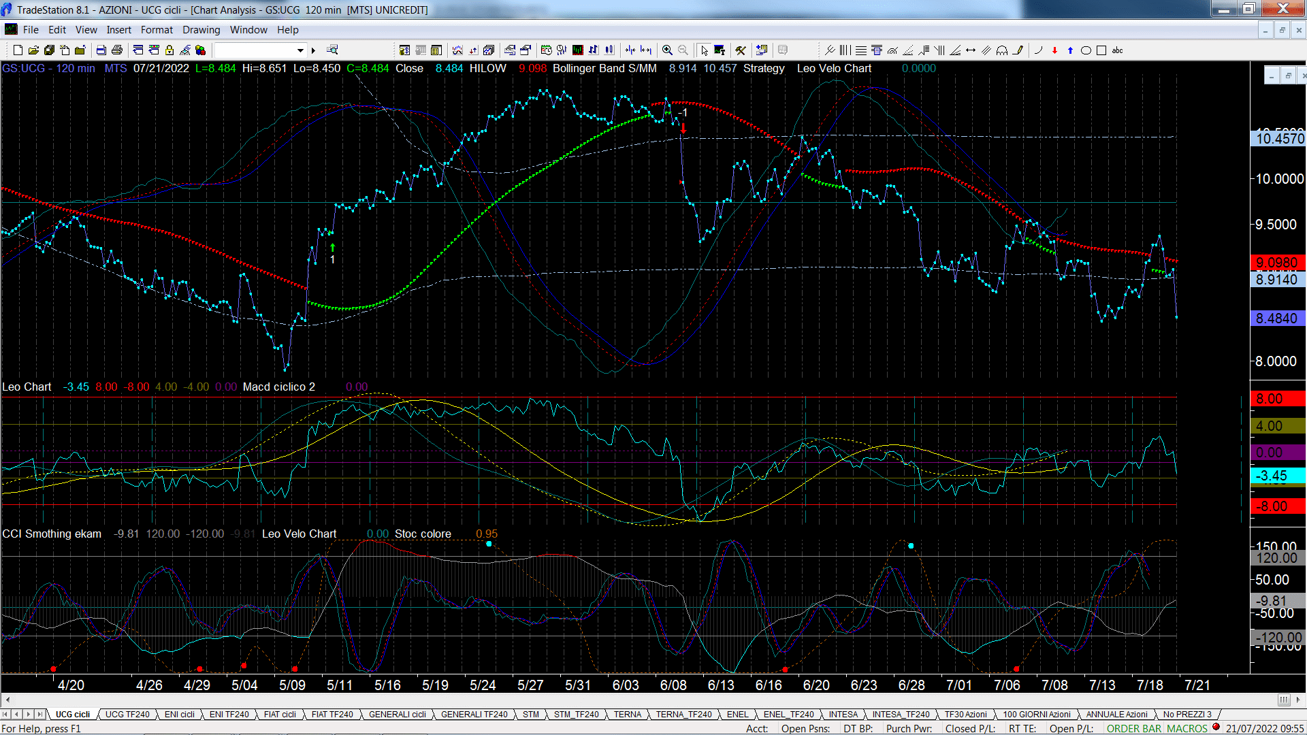Zoom out of the chart

pyautogui.click(x=683, y=50)
